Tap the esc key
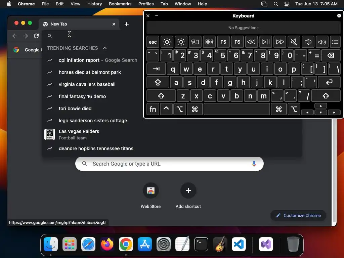 coord(153,42)
